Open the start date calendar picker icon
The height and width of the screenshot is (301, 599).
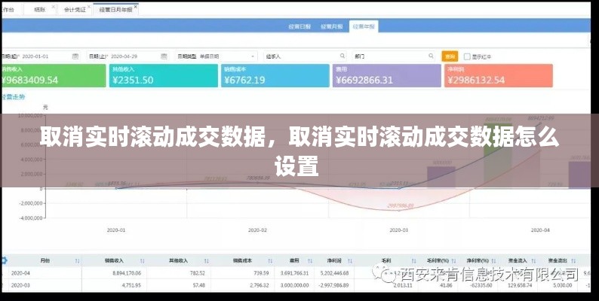point(75,56)
